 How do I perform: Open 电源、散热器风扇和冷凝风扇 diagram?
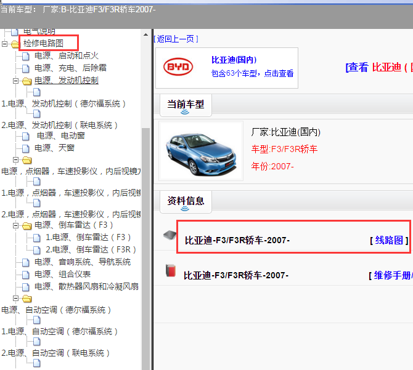(x=87, y=287)
